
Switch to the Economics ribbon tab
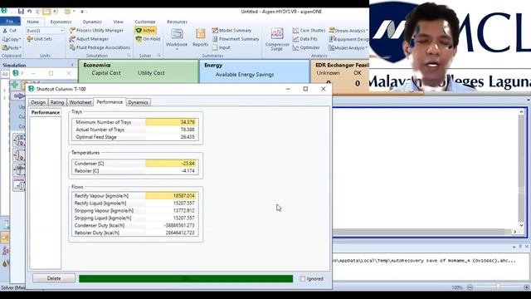[61, 22]
